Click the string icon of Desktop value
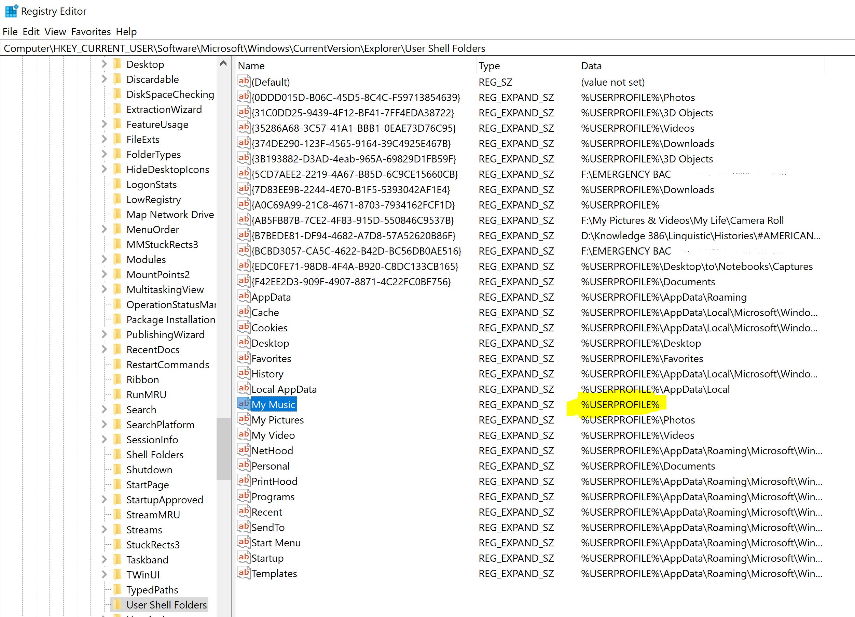Viewport: 855px width, 617px height. click(244, 342)
